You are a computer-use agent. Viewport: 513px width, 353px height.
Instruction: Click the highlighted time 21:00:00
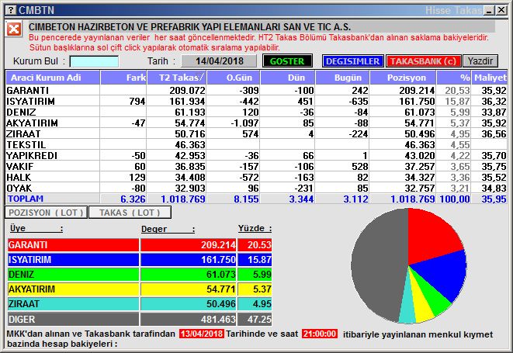coord(320,334)
